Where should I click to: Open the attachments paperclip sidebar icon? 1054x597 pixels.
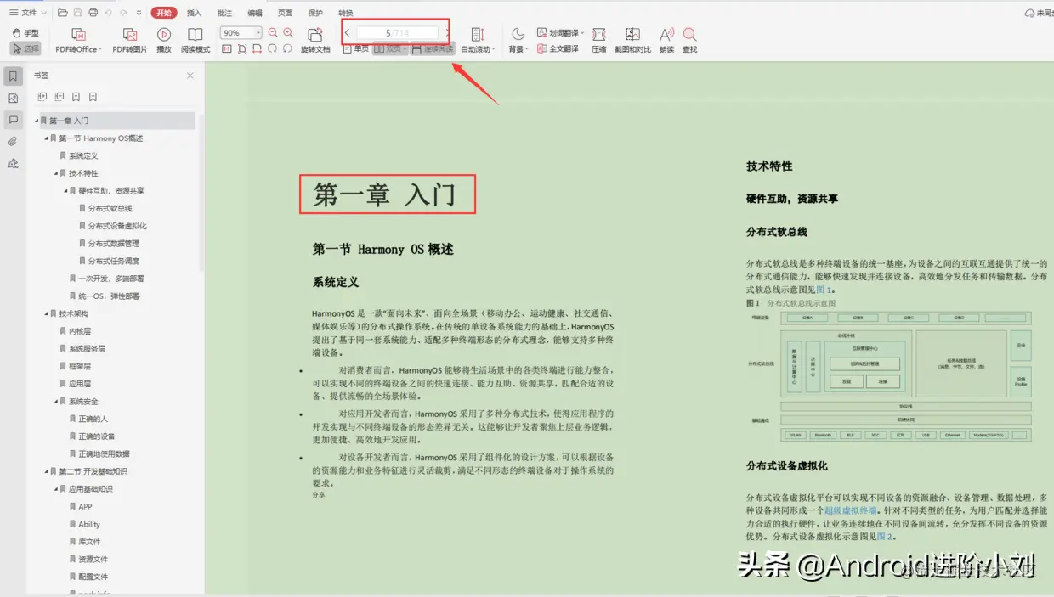[13, 142]
